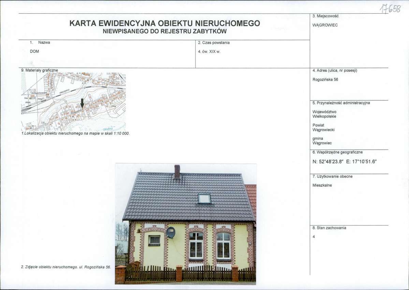Click the 'gmina' text
The image size is (409, 290).
[318, 138]
